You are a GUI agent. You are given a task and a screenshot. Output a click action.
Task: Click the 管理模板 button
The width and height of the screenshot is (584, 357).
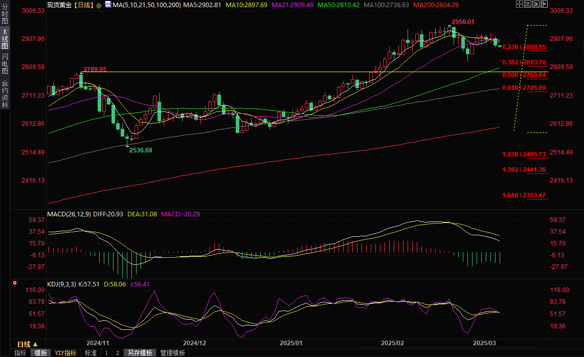point(172,353)
